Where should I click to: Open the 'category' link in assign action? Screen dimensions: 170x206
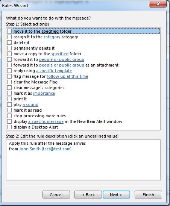(x=52, y=37)
